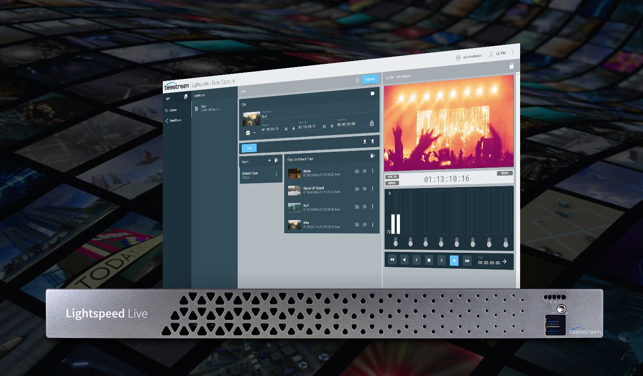The height and width of the screenshot is (376, 643).
Task: Click the minus icon beside the camera
Action: [x=254, y=133]
